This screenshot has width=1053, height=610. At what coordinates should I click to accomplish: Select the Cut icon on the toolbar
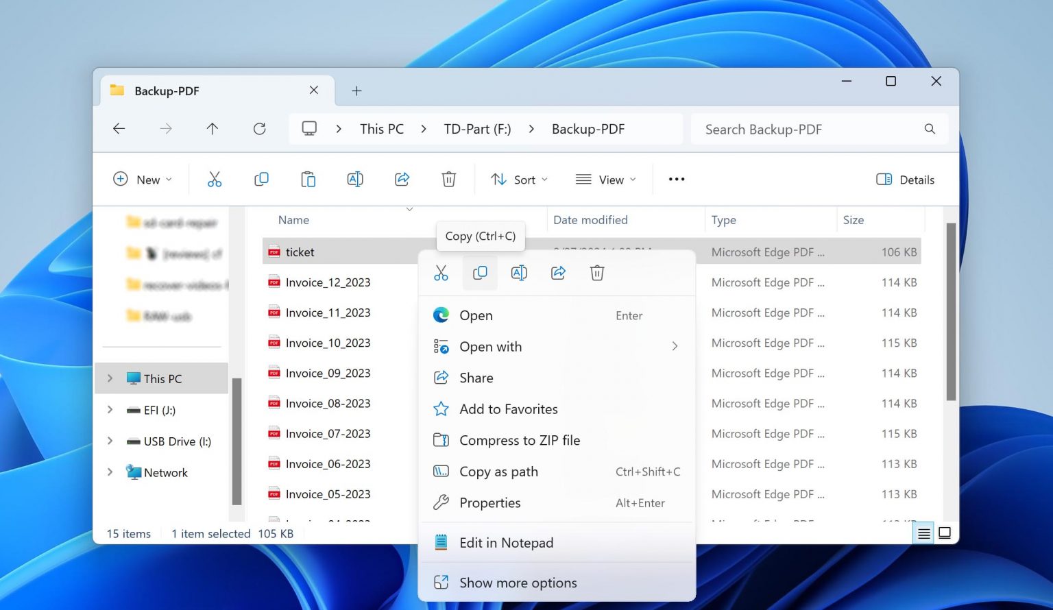[215, 179]
